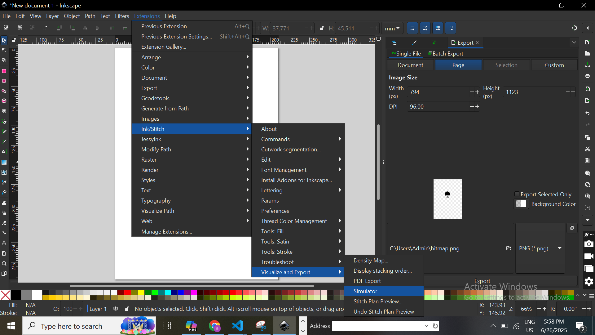Click export preview thumbnail
The image size is (595, 335).
coord(447,199)
